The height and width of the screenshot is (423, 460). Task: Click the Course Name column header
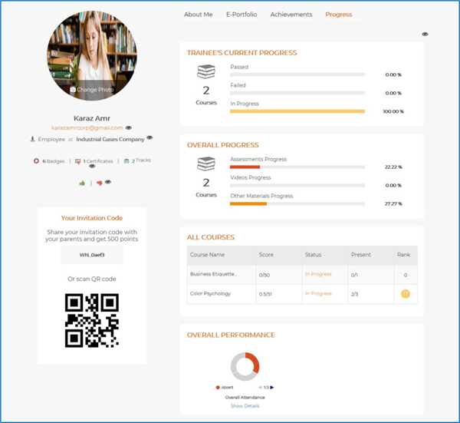point(222,255)
